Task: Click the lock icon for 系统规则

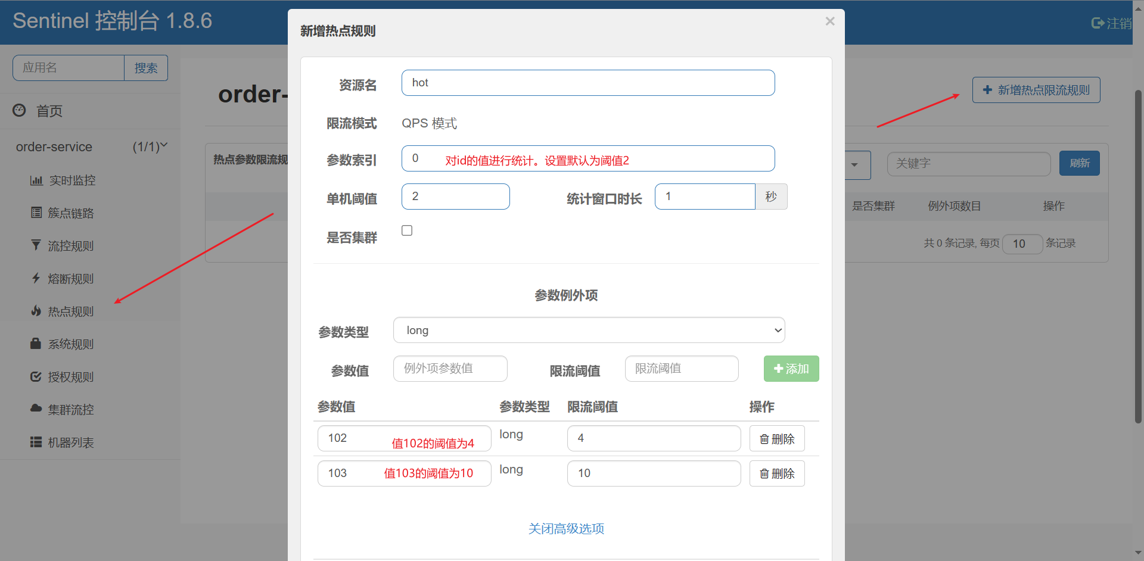Action: click(36, 344)
